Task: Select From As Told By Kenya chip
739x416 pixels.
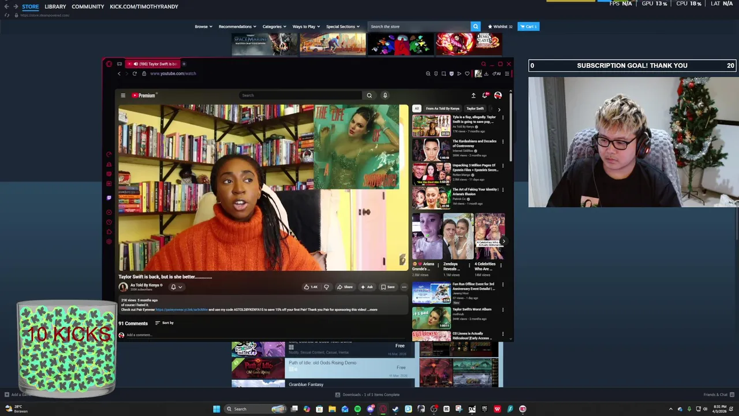Action: coord(443,109)
